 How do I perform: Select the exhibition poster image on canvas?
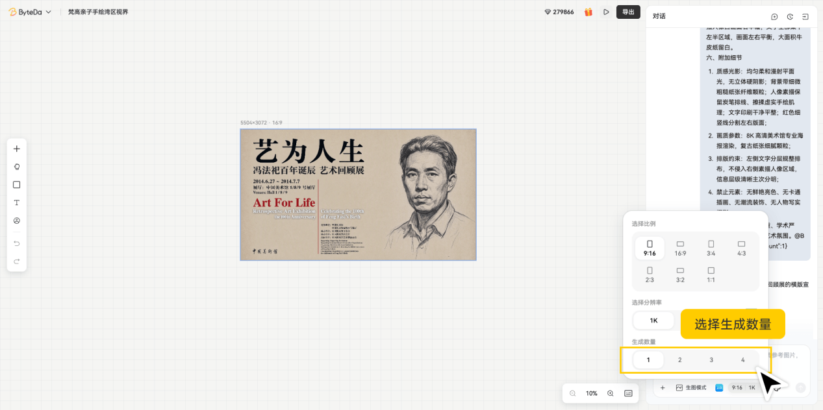coord(358,195)
